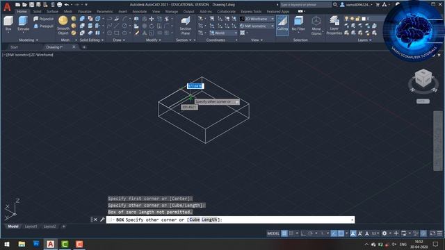This screenshot has height=250, width=445.
Task: Open the NW Isometric view dropdown
Action: pyautogui.click(x=257, y=26)
